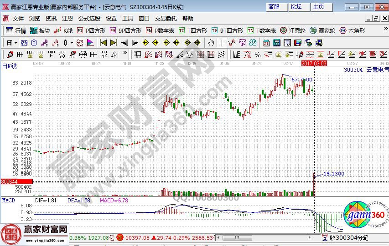Toggle the 权 adjustment icon
This screenshot has height=246, width=389.
[x=80, y=43]
